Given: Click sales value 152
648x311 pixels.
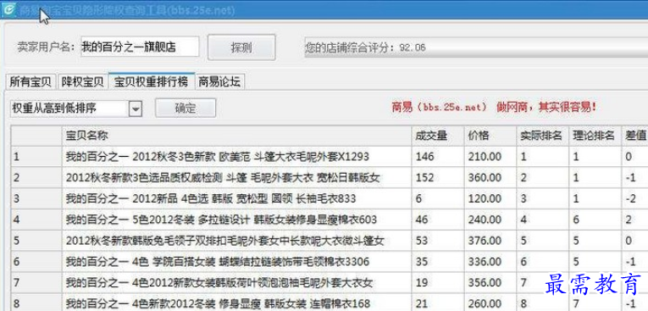Looking at the screenshot, I should point(425,178).
